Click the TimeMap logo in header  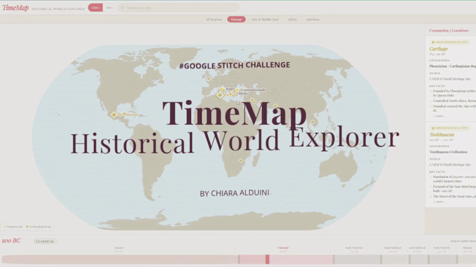pyautogui.click(x=15, y=8)
